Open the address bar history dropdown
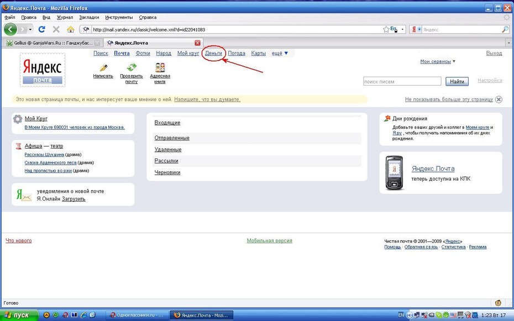This screenshot has width=514, height=321. [x=402, y=29]
